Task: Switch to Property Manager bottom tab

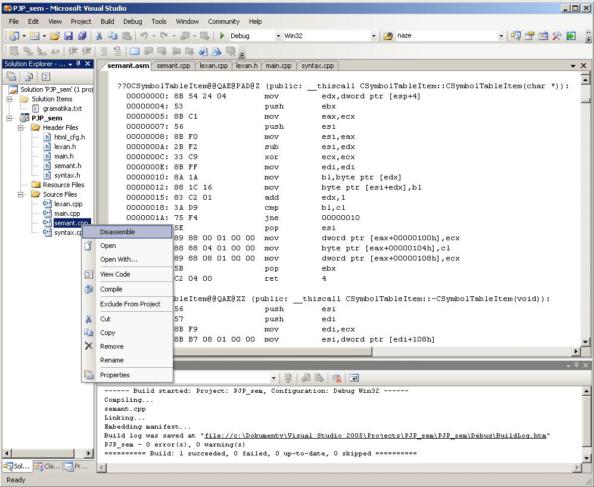Action: [76, 466]
